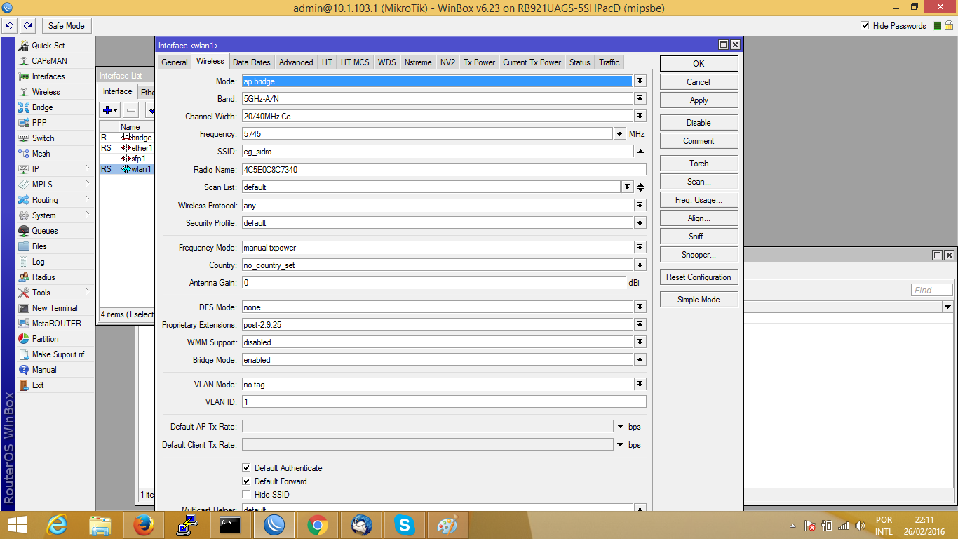958x539 pixels.
Task: Switch to the General tab
Action: (174, 62)
